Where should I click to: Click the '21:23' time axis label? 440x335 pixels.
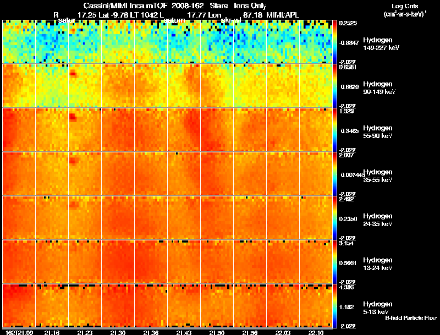pyautogui.click(x=85, y=332)
